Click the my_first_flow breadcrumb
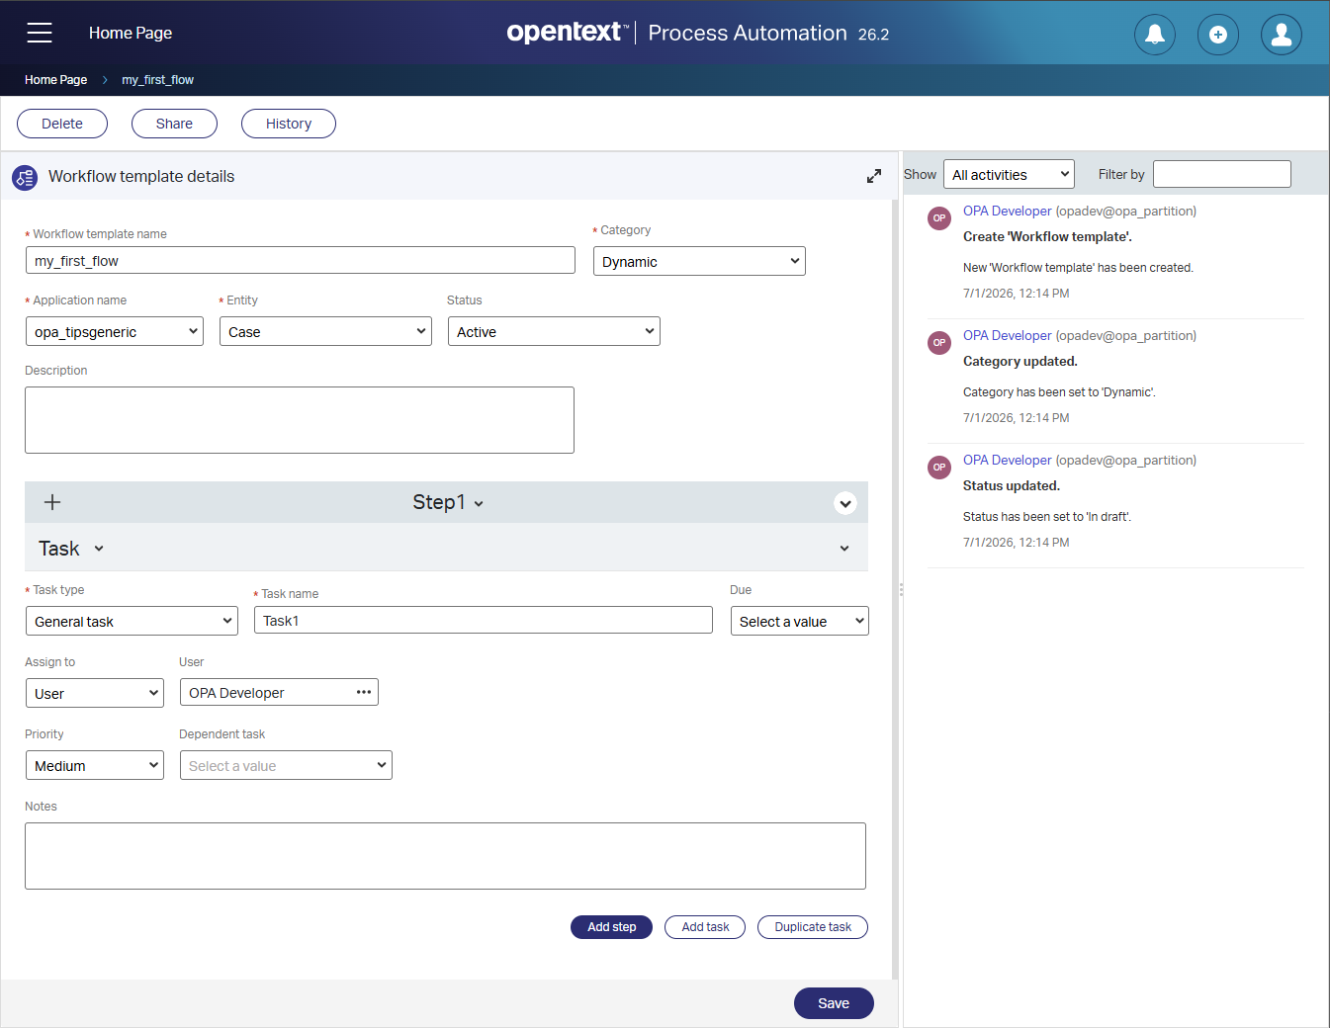Viewport: 1330px width, 1028px height. 157,80
